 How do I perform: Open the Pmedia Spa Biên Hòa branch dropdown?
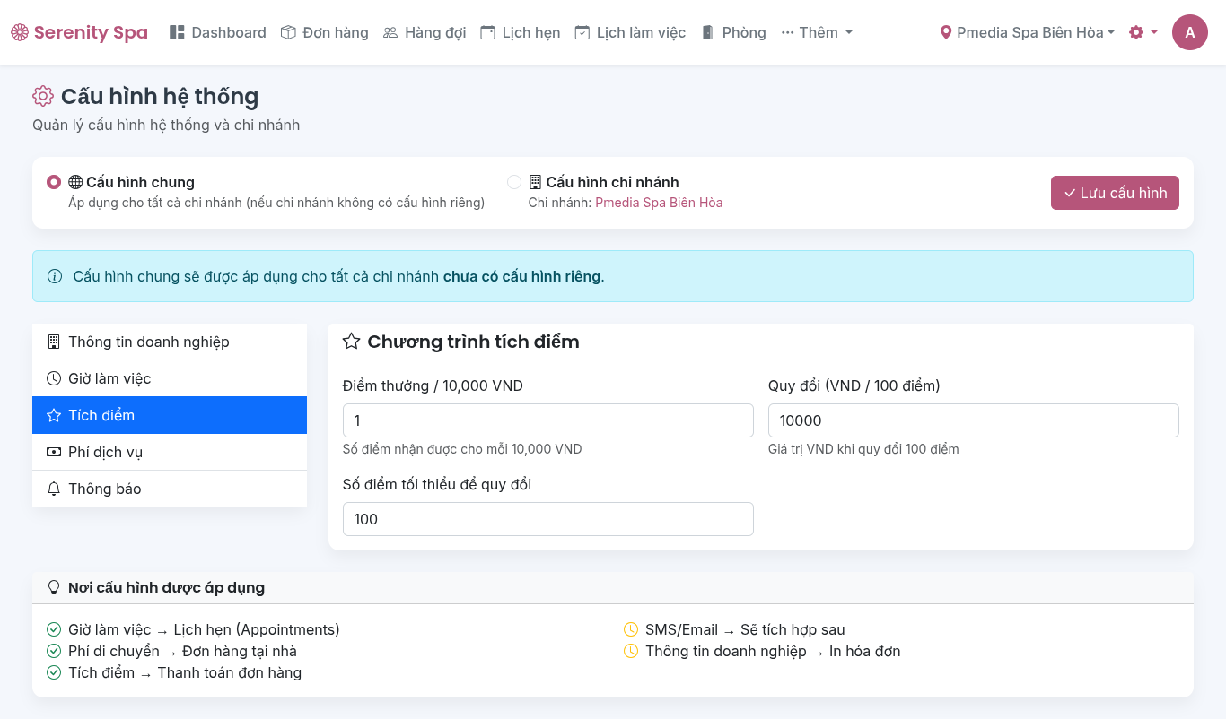[1027, 33]
